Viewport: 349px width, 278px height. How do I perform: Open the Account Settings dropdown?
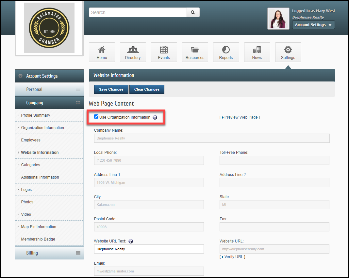pyautogui.click(x=313, y=25)
